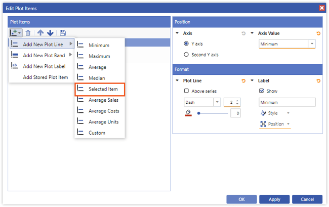Click the transparency value field showing 0
Screen dimensions: 329x207
point(235,113)
